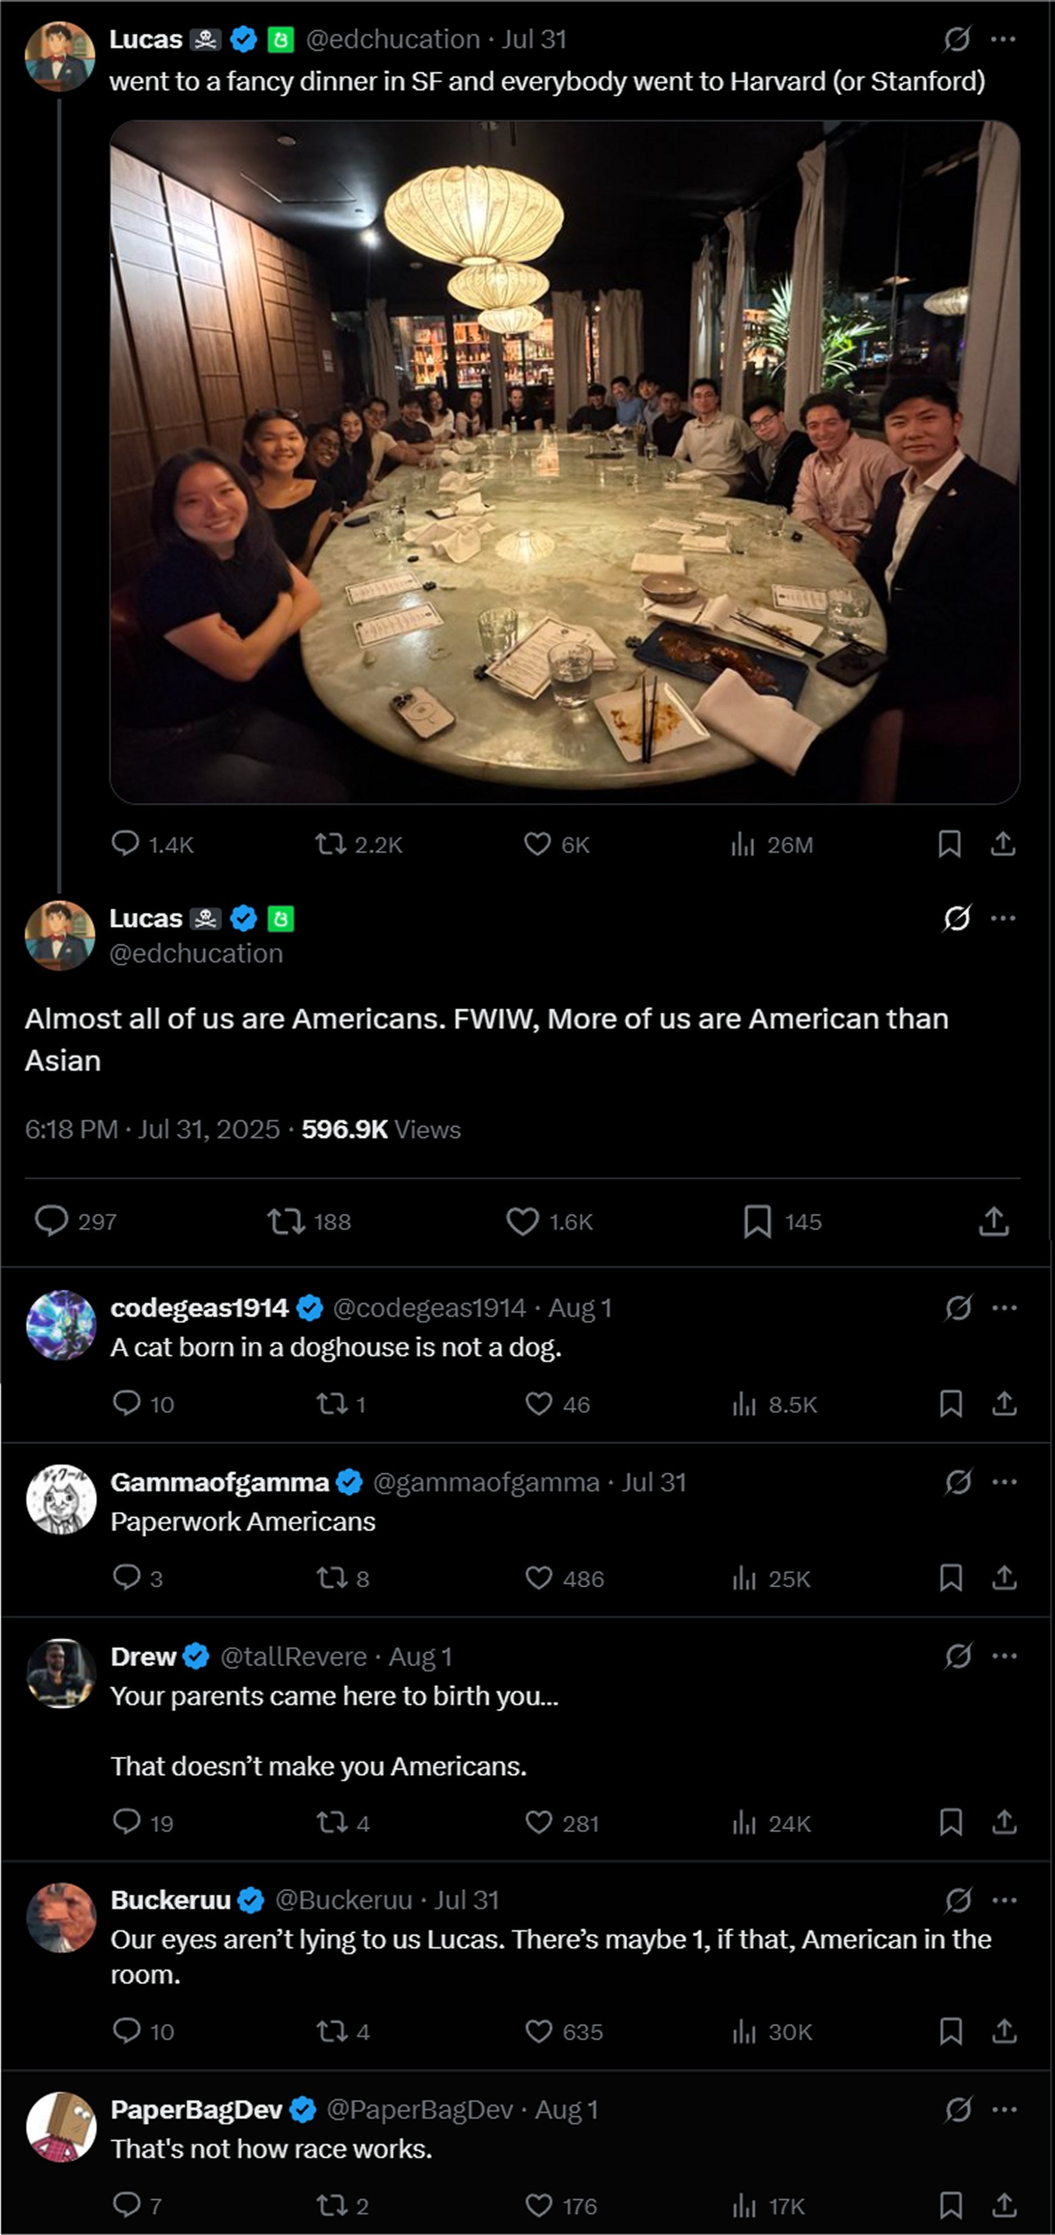Bookmark Buckeruu's reply
The width and height of the screenshot is (1055, 2235).
[951, 2031]
